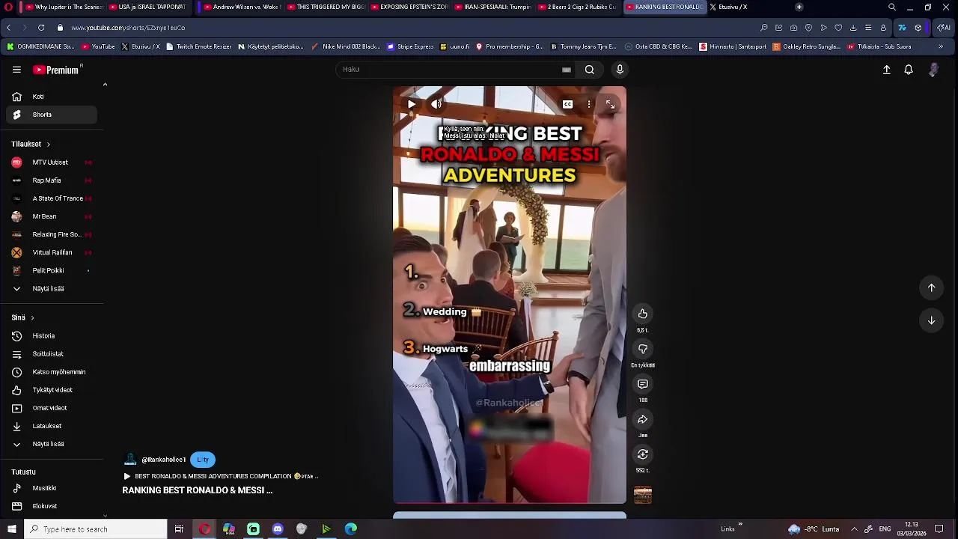Select Shorts in the sidebar
The width and height of the screenshot is (958, 539).
pyautogui.click(x=52, y=115)
